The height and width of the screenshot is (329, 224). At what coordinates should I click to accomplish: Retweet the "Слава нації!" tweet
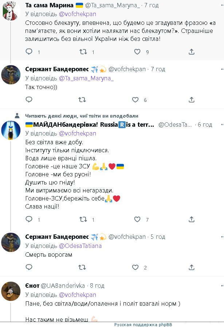[83, 219]
